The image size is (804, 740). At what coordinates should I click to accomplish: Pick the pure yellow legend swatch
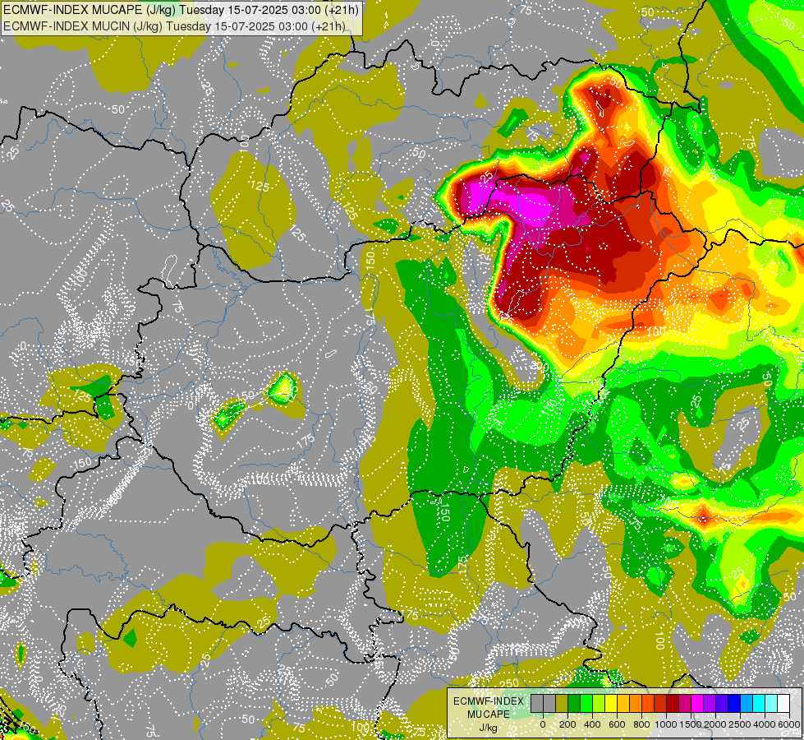coord(611,704)
